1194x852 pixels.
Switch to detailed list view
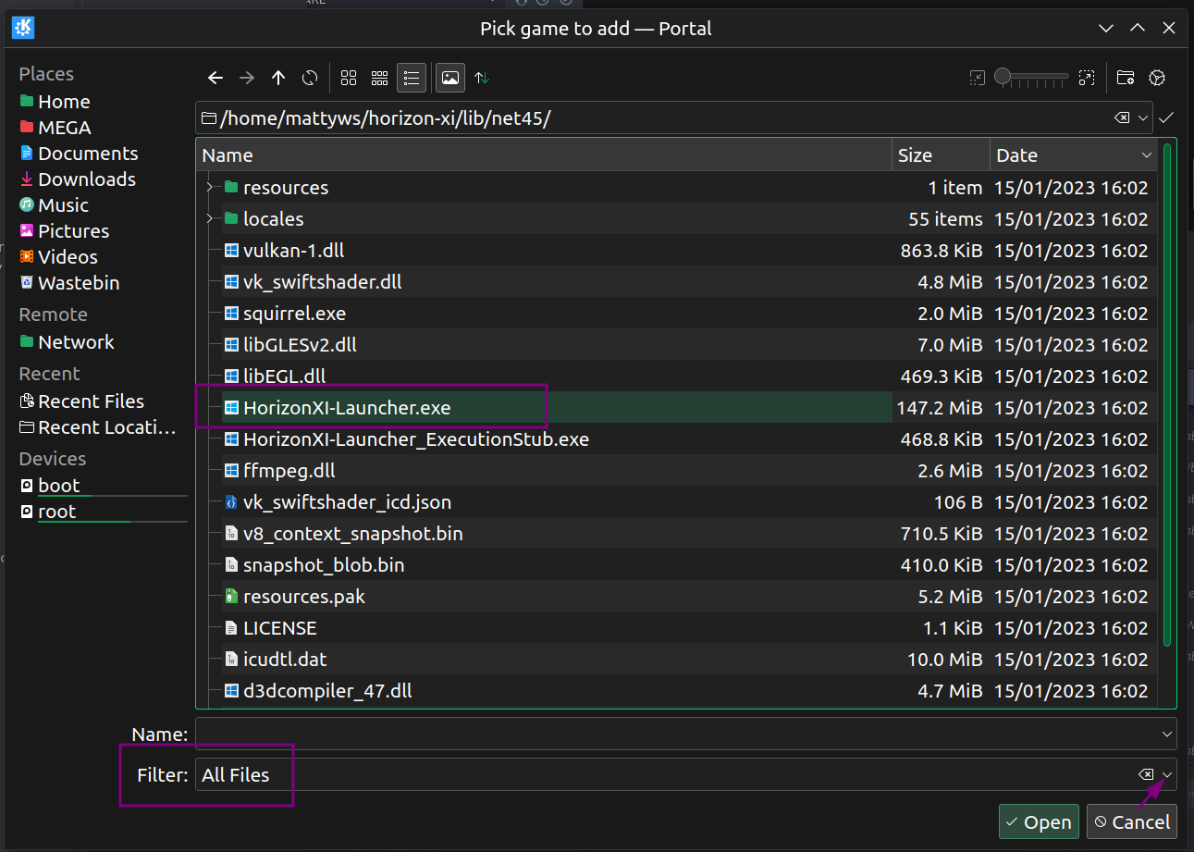point(412,78)
